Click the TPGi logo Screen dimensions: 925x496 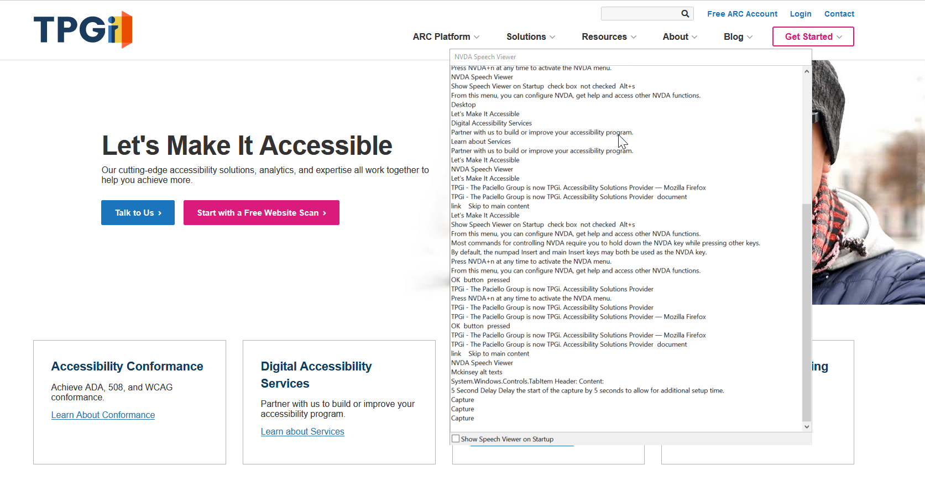point(83,29)
